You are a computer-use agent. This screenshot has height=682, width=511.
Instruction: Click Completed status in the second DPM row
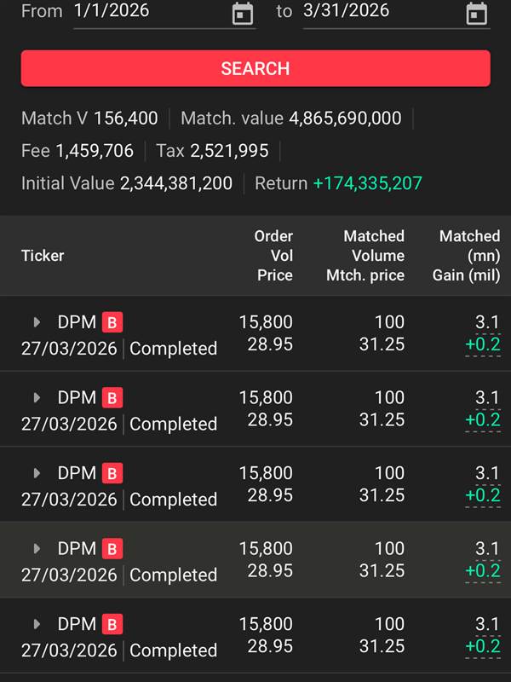173,424
